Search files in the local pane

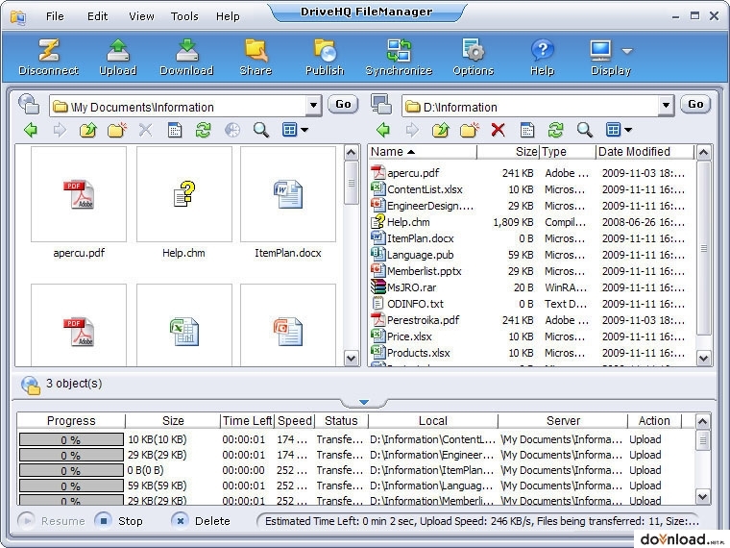click(584, 130)
